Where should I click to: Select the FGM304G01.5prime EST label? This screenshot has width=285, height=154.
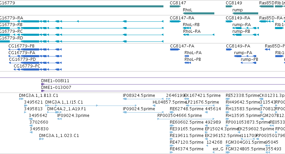(246, 143)
